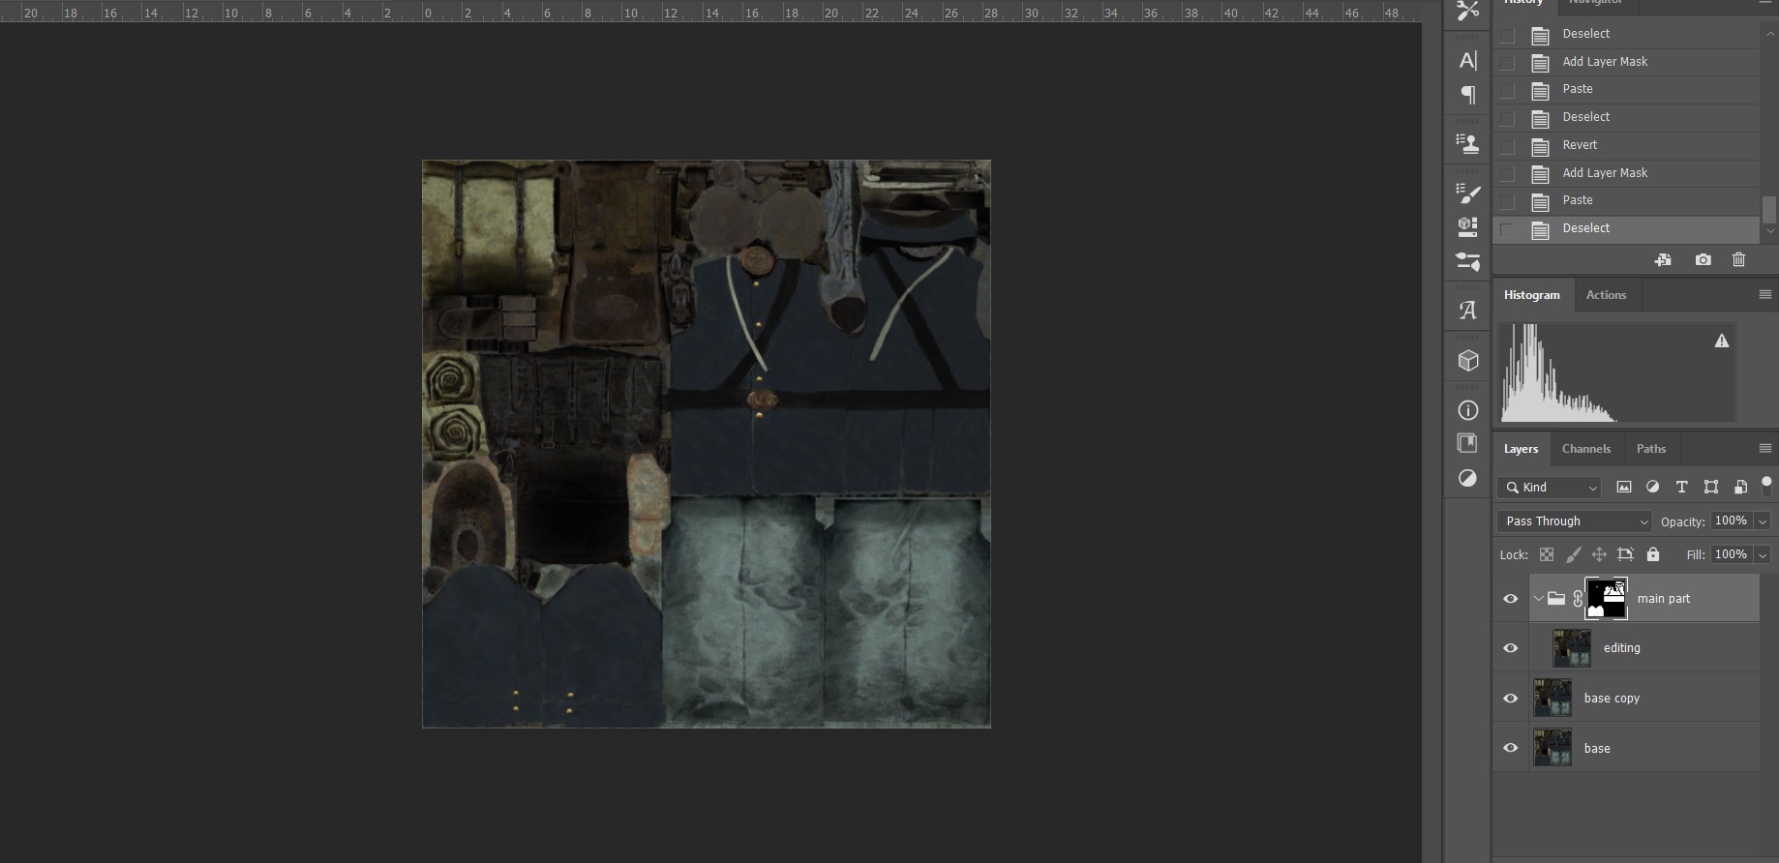This screenshot has width=1779, height=863.
Task: Delete current history state with trash icon
Action: (1739, 259)
